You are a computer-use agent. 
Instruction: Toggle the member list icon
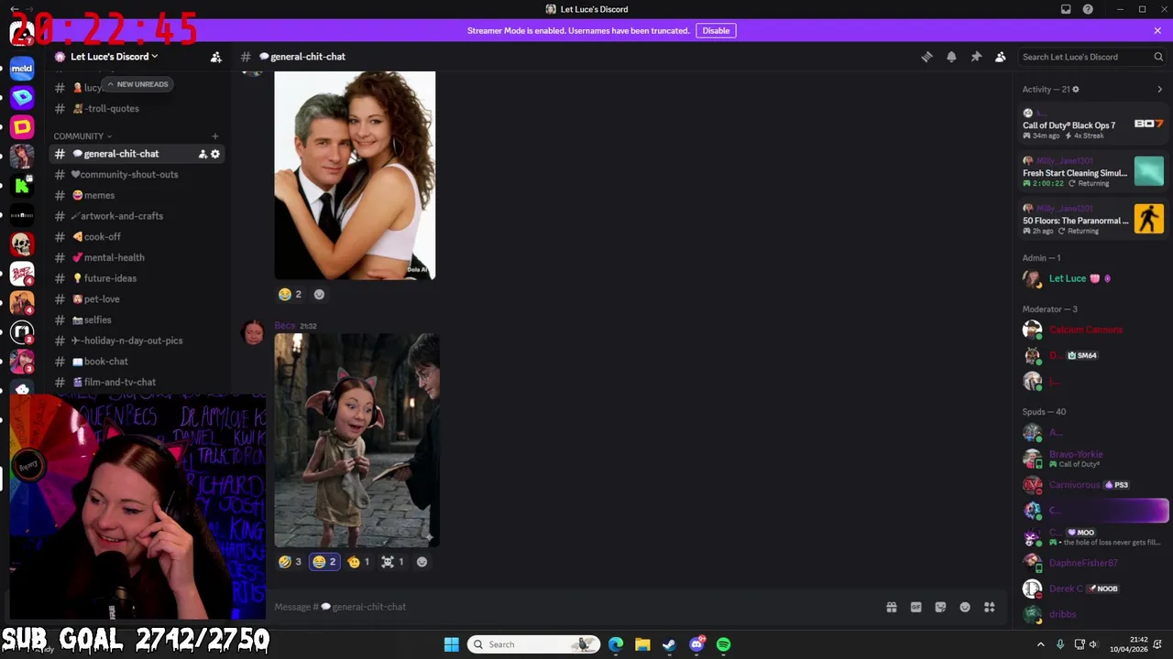(1001, 57)
